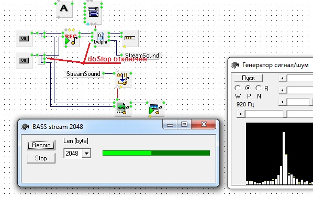Click the StreamSound link element near Delphi

point(142,56)
